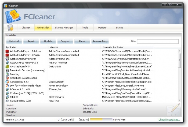188x127 pixels.
Task: Click the Remove Entry button
Action: pos(100,41)
